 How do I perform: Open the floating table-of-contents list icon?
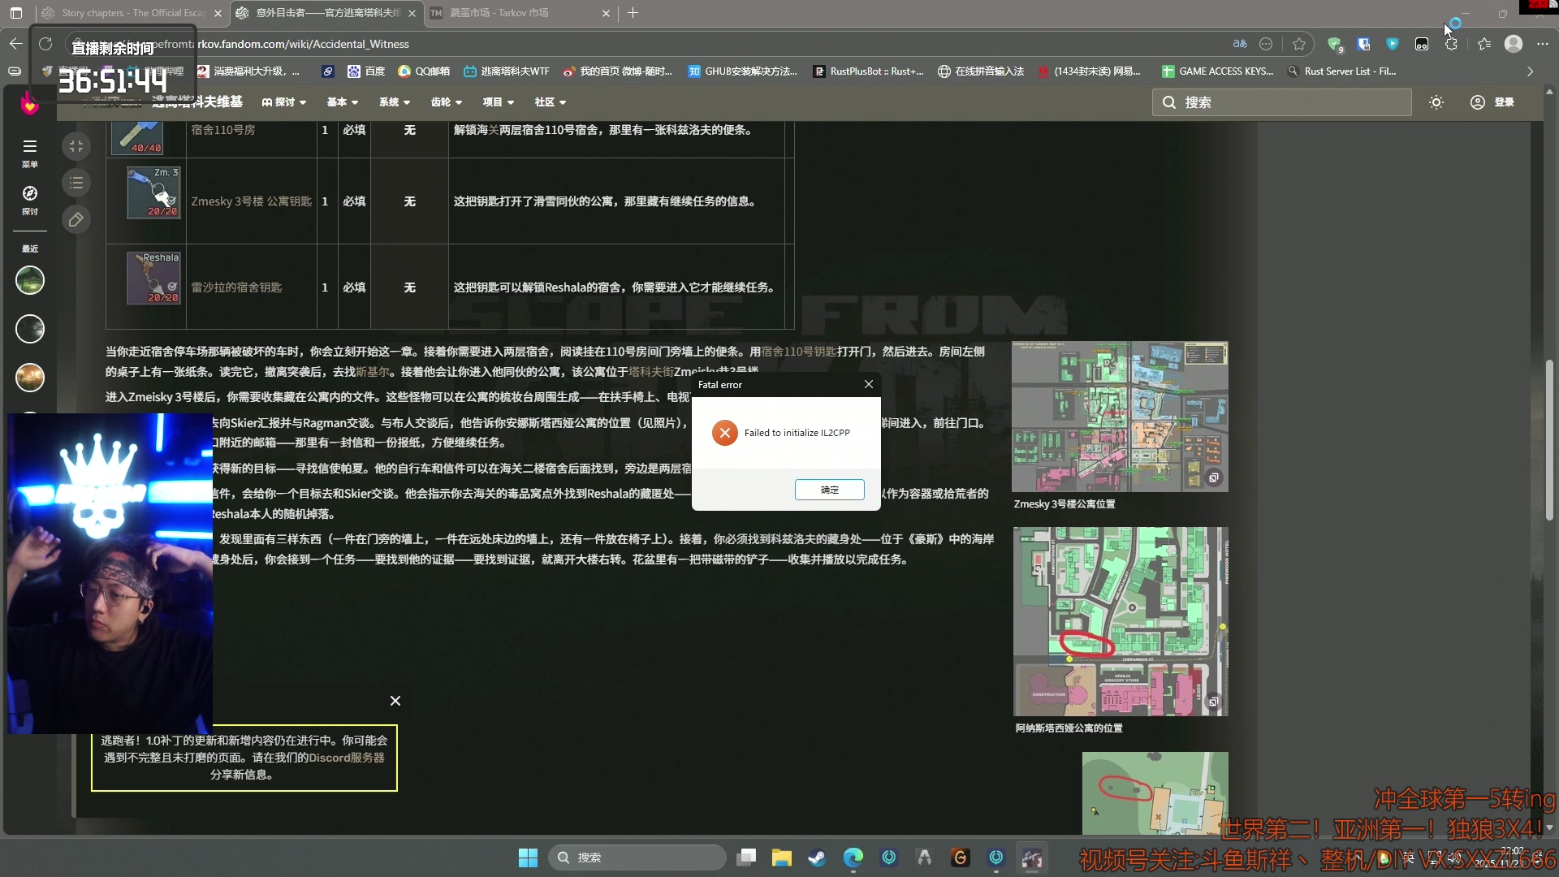(x=76, y=183)
